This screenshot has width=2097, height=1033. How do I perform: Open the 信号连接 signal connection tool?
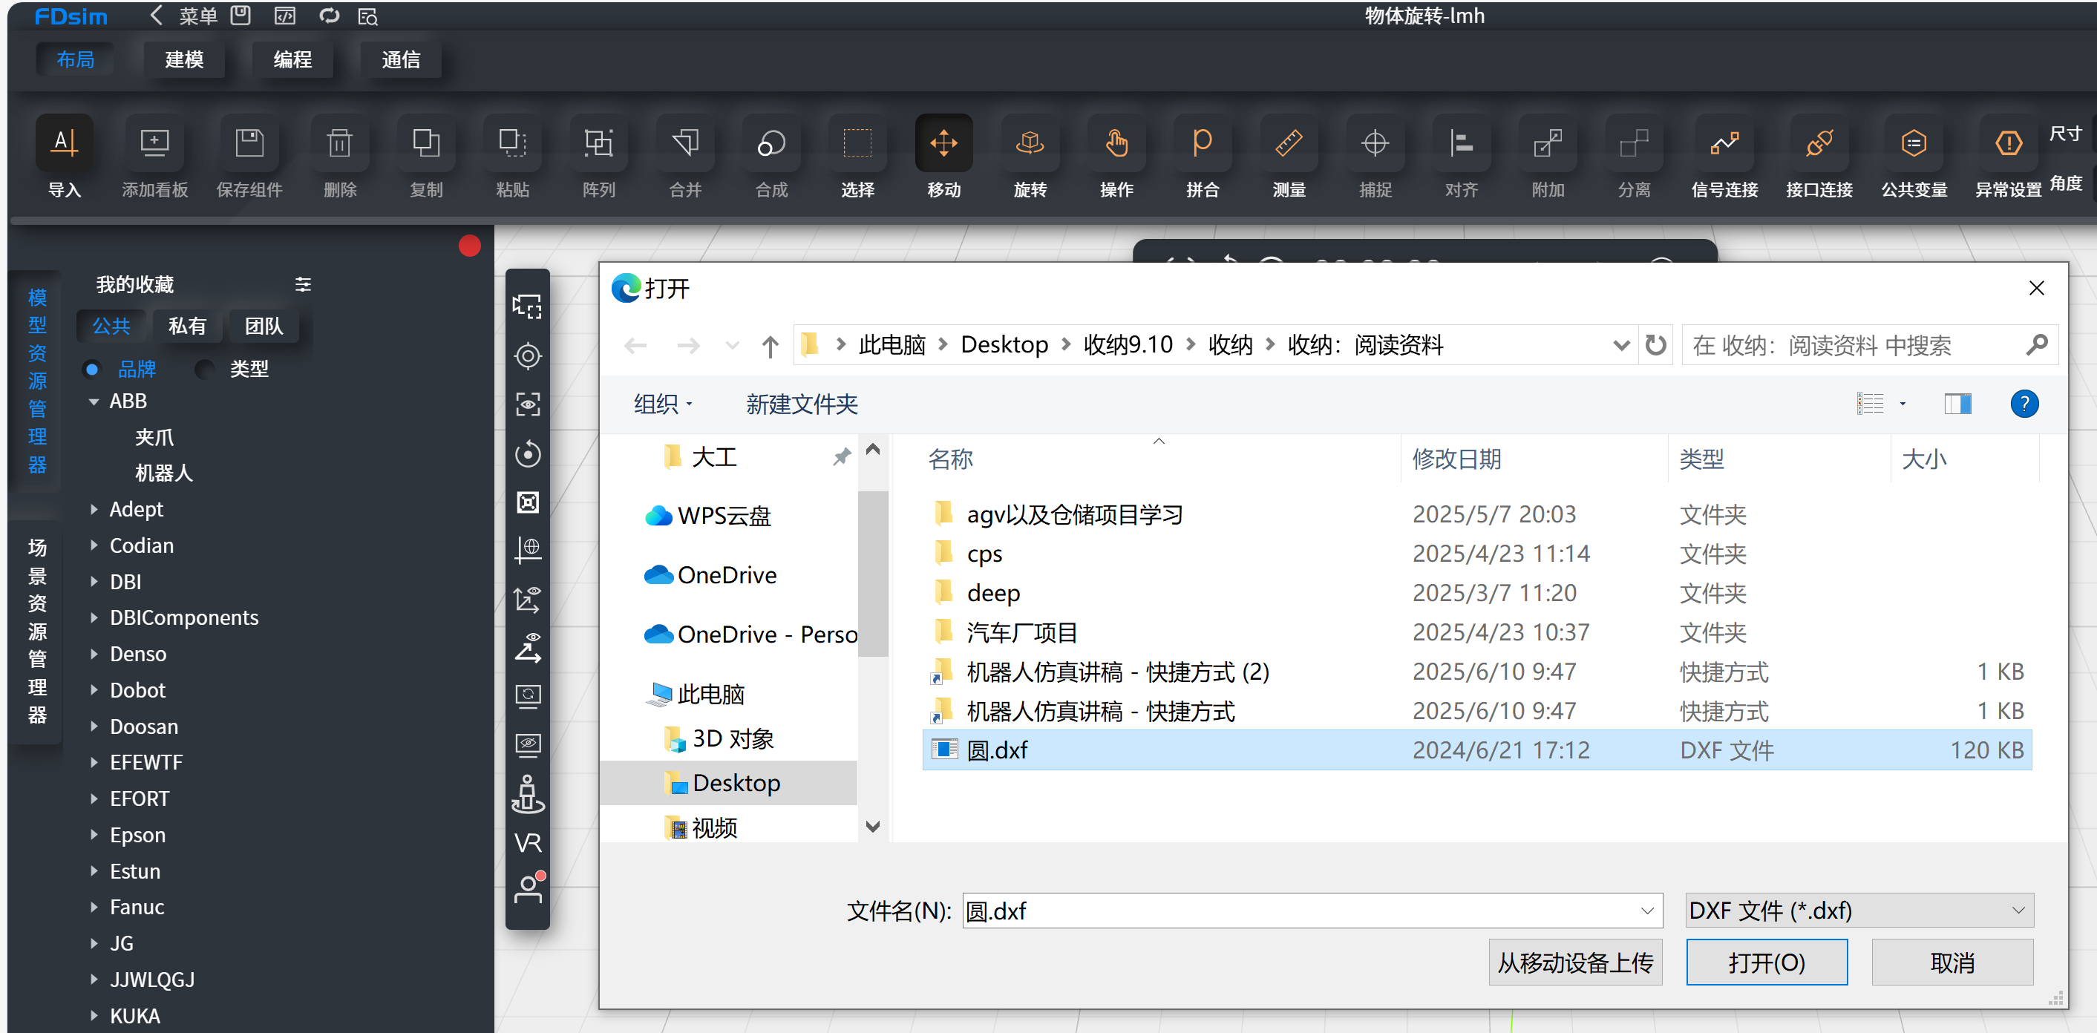coord(1724,143)
